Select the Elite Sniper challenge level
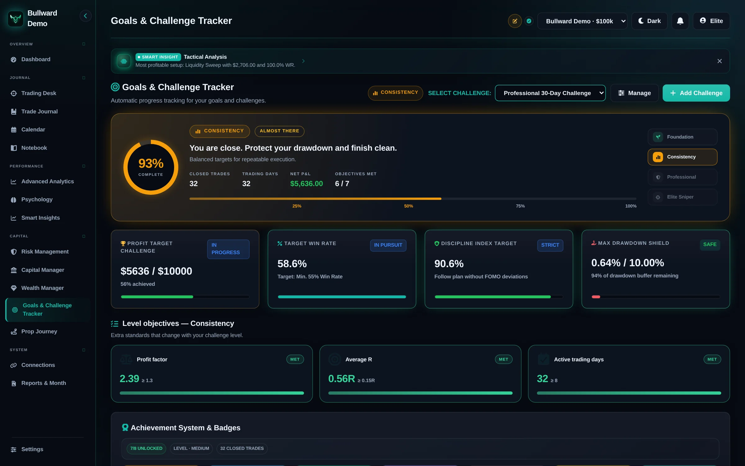 coord(682,197)
